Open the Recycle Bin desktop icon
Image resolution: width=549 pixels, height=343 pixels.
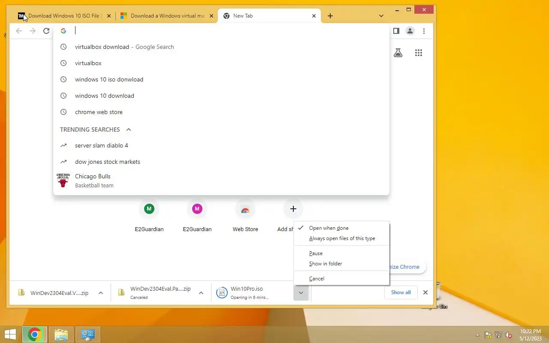(438, 296)
